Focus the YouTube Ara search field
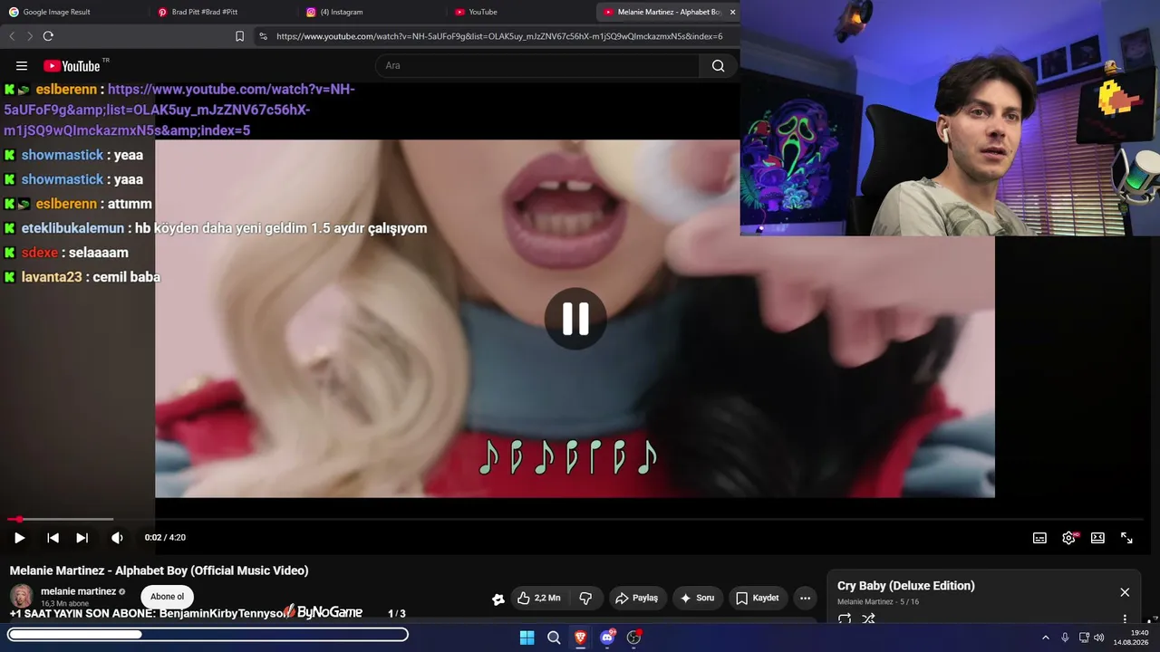Screen dimensions: 1160x652 point(537,66)
